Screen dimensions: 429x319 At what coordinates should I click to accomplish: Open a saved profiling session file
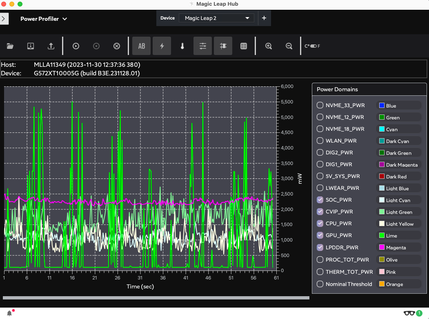[10, 46]
